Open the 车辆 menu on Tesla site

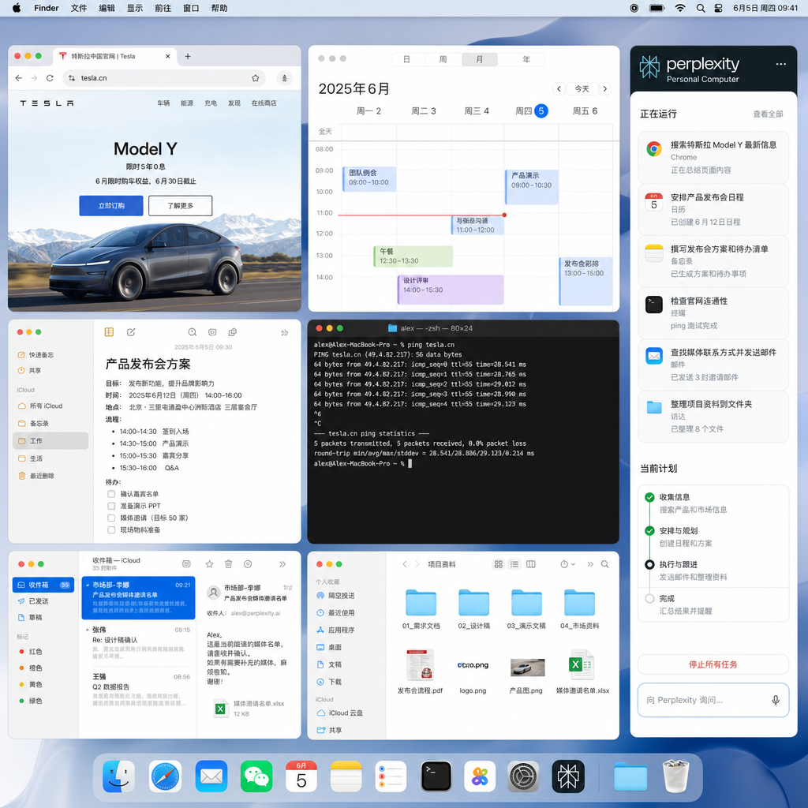pos(163,103)
